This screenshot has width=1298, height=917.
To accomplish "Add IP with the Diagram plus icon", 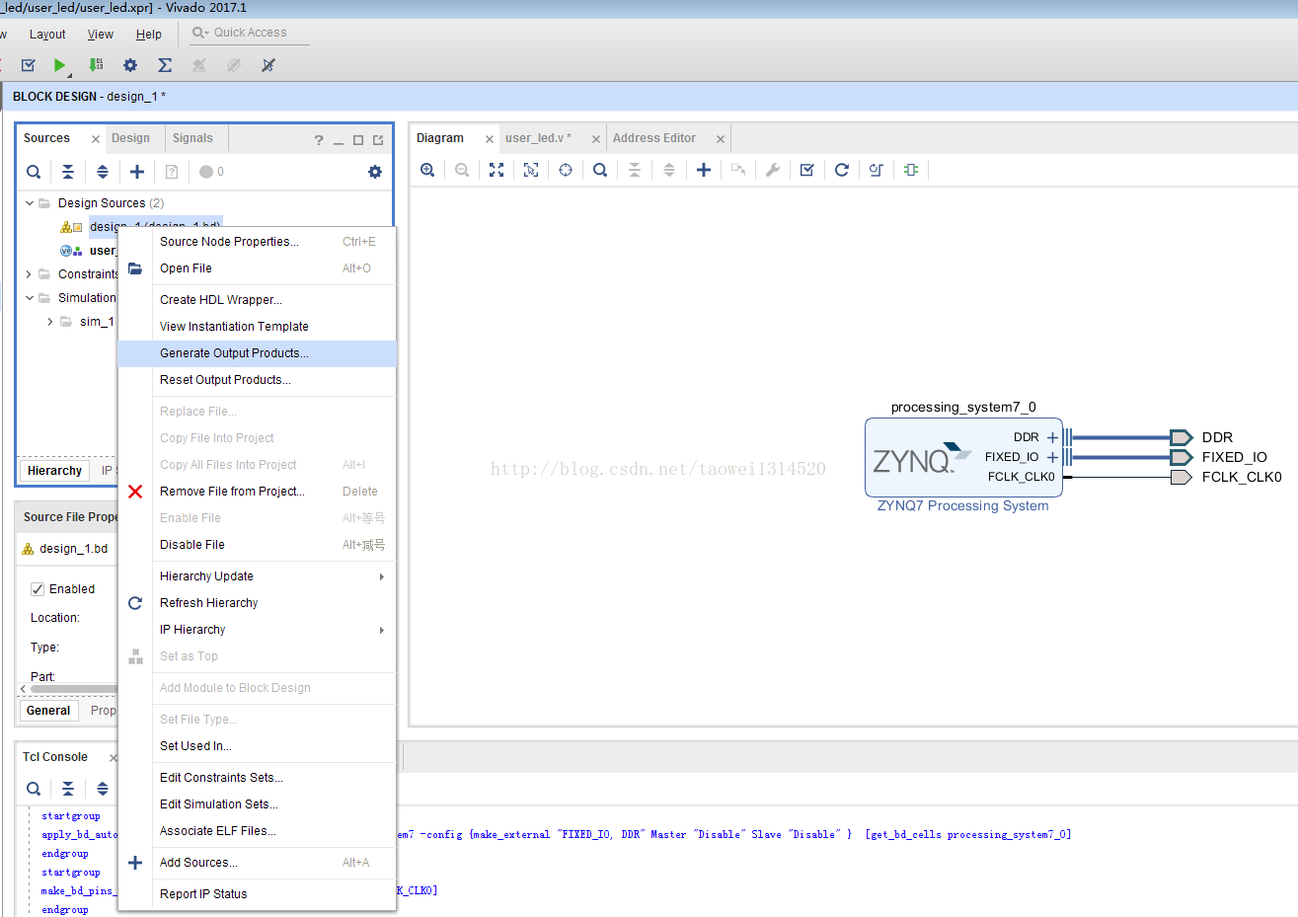I will pos(704,170).
